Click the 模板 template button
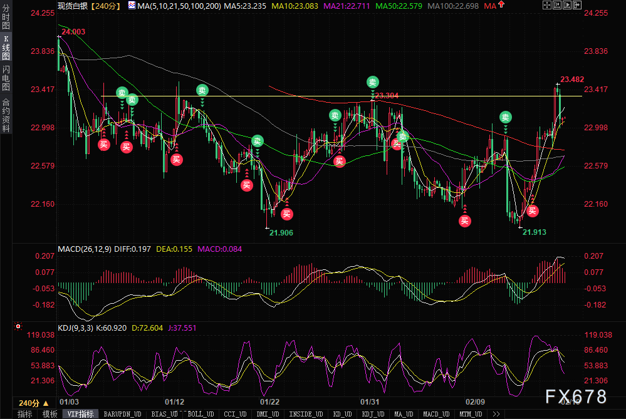 [50, 414]
